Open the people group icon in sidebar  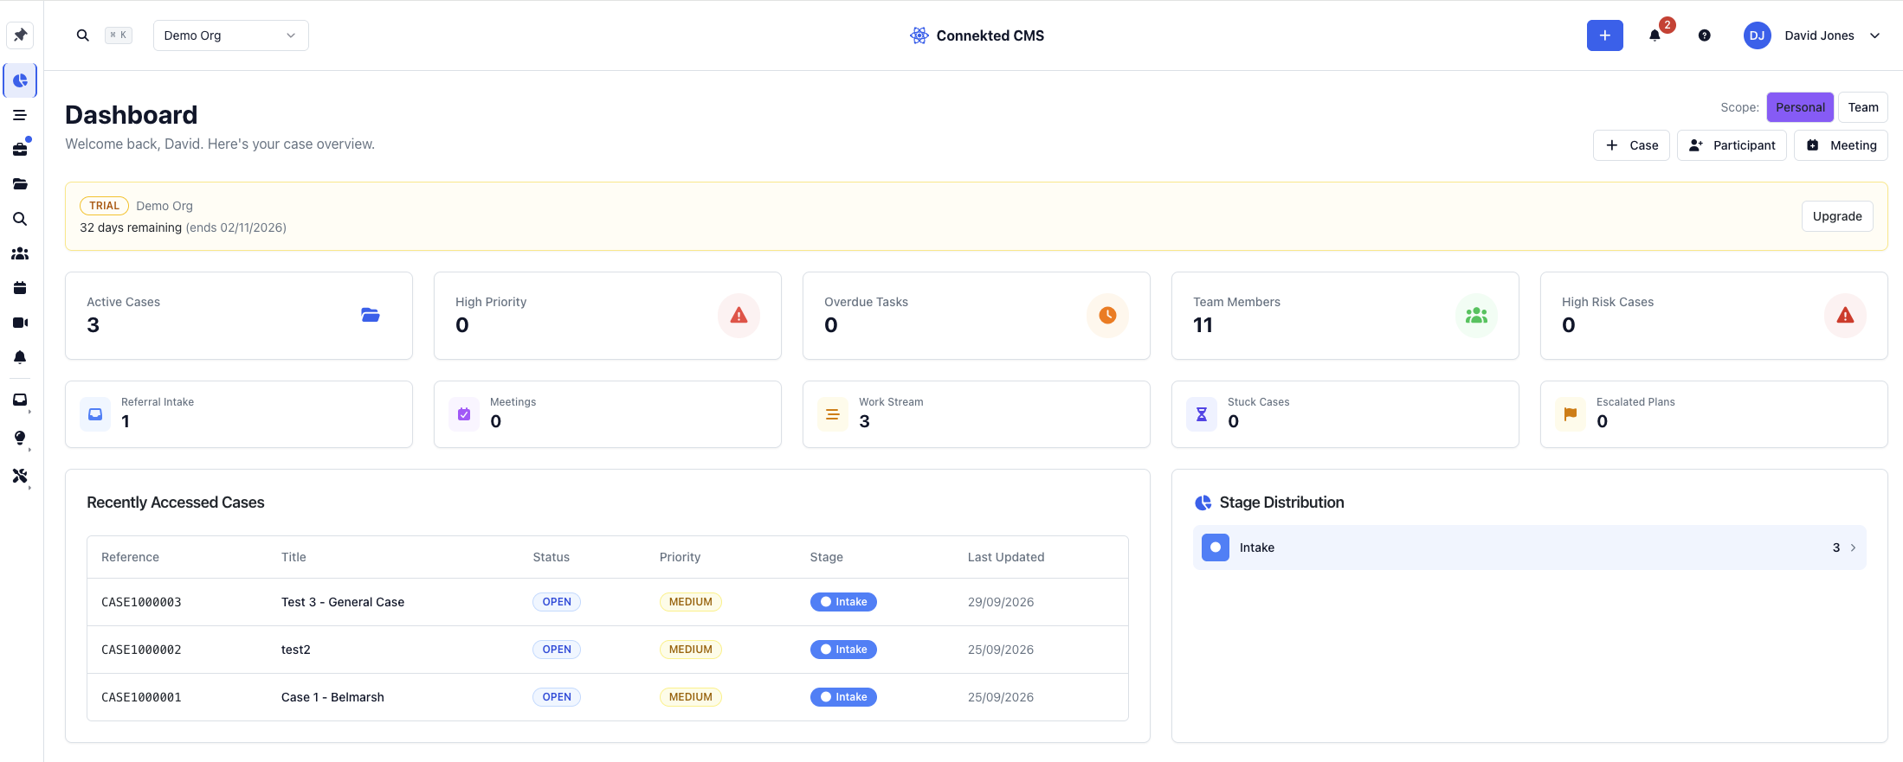point(20,253)
